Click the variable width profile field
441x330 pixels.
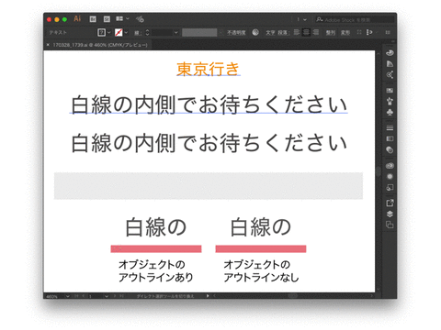click(x=199, y=32)
